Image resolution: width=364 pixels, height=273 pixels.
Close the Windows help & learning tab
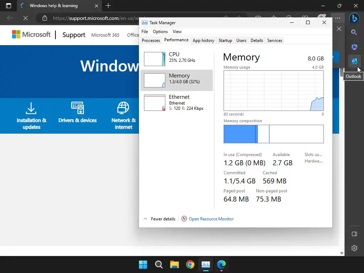pyautogui.click(x=96, y=6)
